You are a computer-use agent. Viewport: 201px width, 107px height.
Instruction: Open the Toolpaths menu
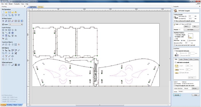pos(17,4)
